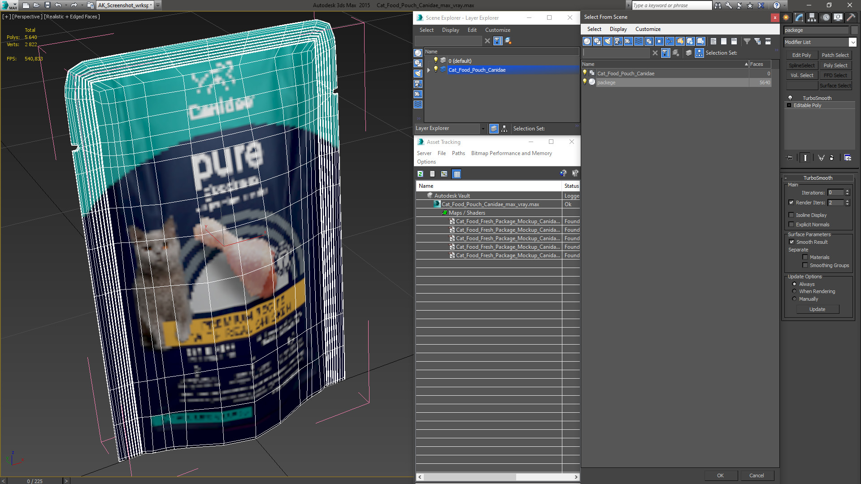Open Layer Explorer dropdown at bottom
Image resolution: width=861 pixels, height=484 pixels.
point(483,129)
